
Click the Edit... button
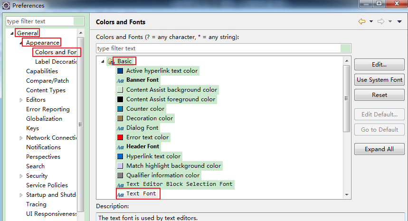tap(379, 65)
